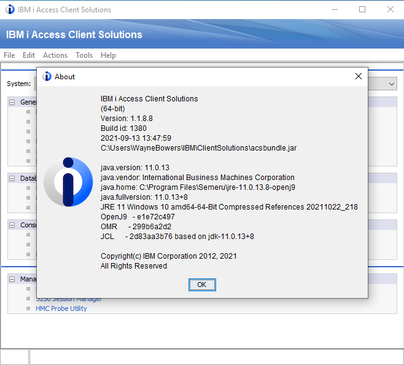Open the File menu
The width and height of the screenshot is (404, 365).
tap(9, 55)
